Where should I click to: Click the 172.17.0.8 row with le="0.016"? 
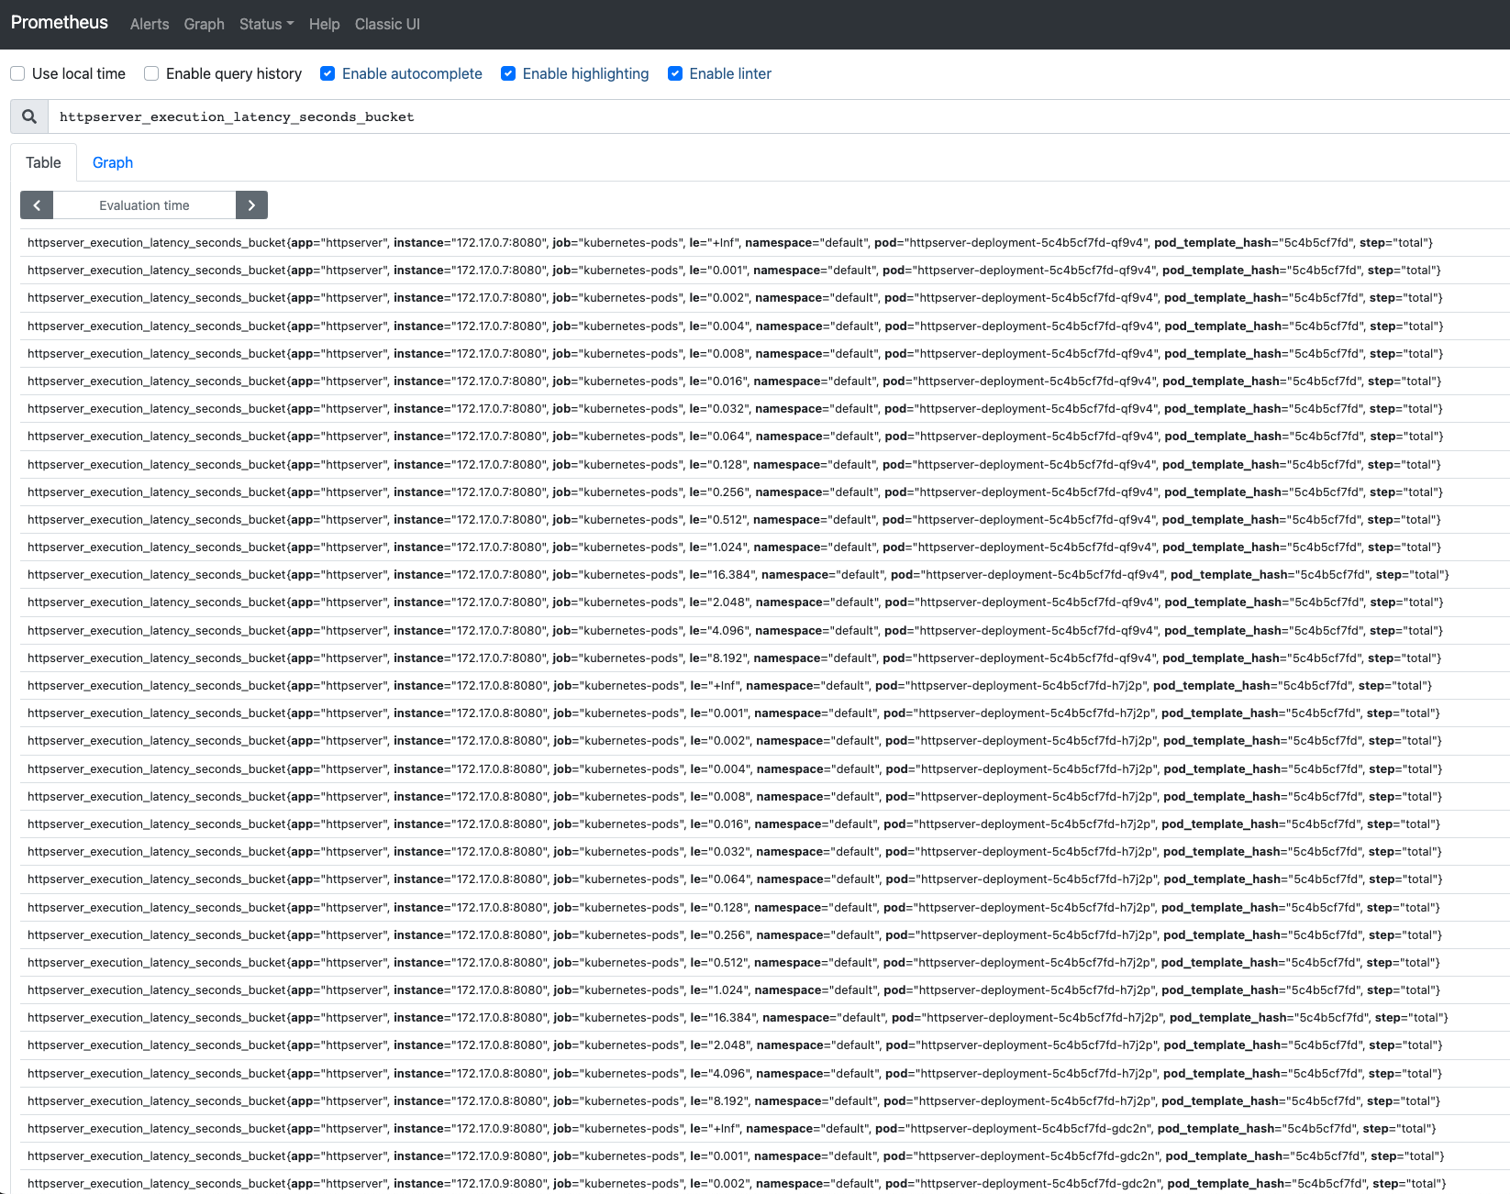pos(765,824)
